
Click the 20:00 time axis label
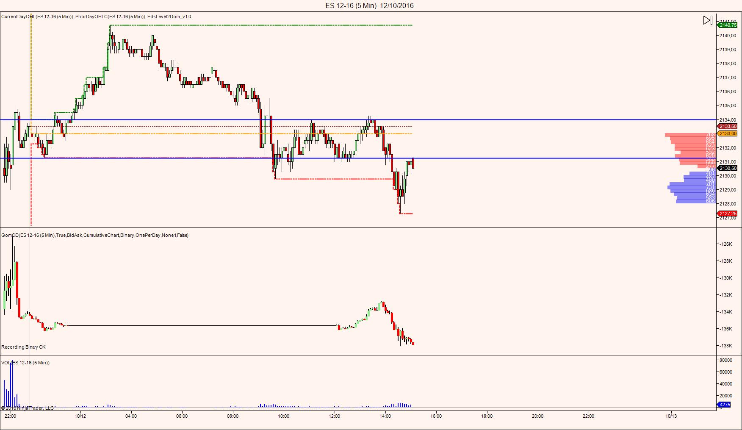click(538, 416)
